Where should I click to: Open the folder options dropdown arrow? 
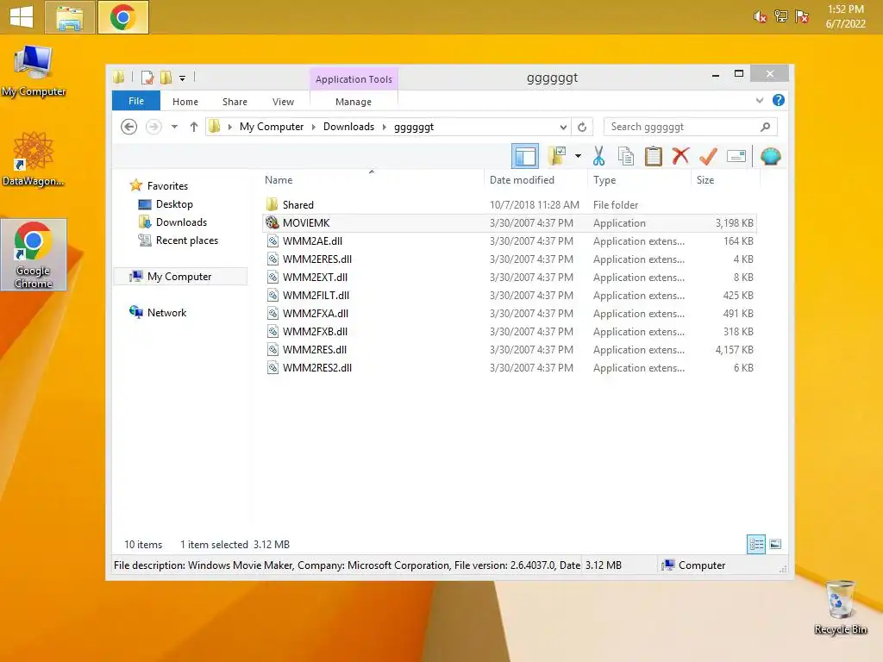click(578, 156)
